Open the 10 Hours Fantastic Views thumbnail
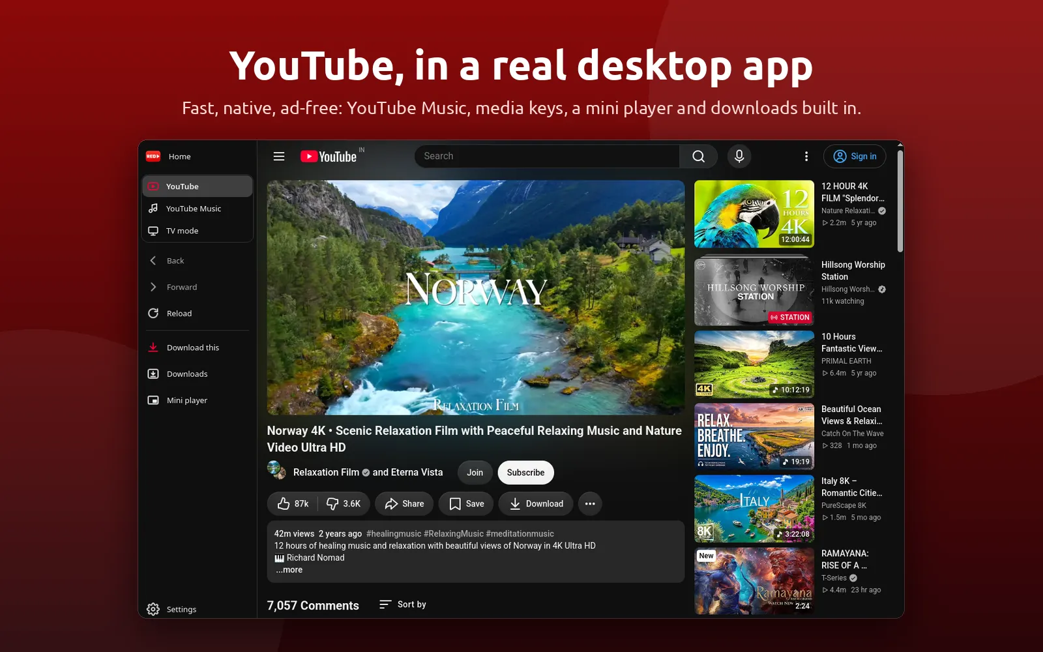The width and height of the screenshot is (1043, 652). [754, 364]
